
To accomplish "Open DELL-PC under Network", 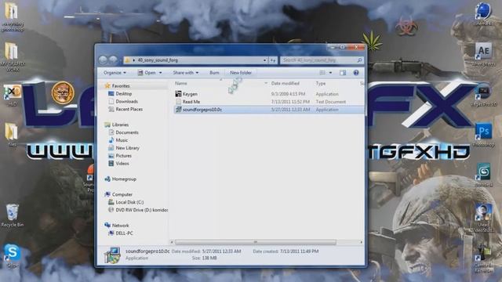I will 124,233.
